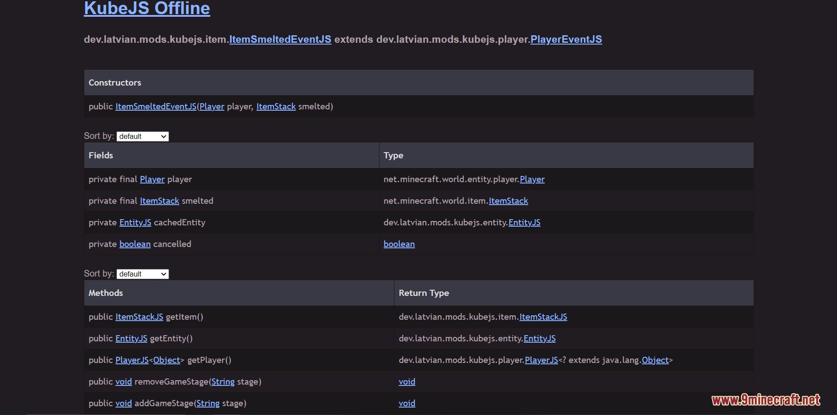Click Object link in getPlayer() method signature
837x415 pixels.
(x=167, y=360)
